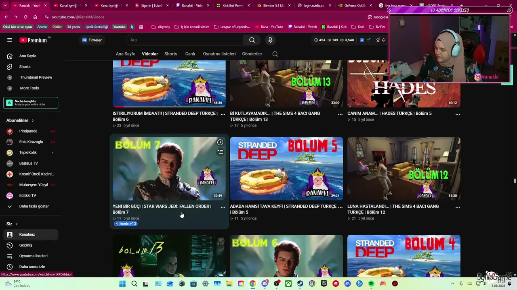Click the Niche Insights button
This screenshot has width=517, height=290.
pyautogui.click(x=31, y=103)
